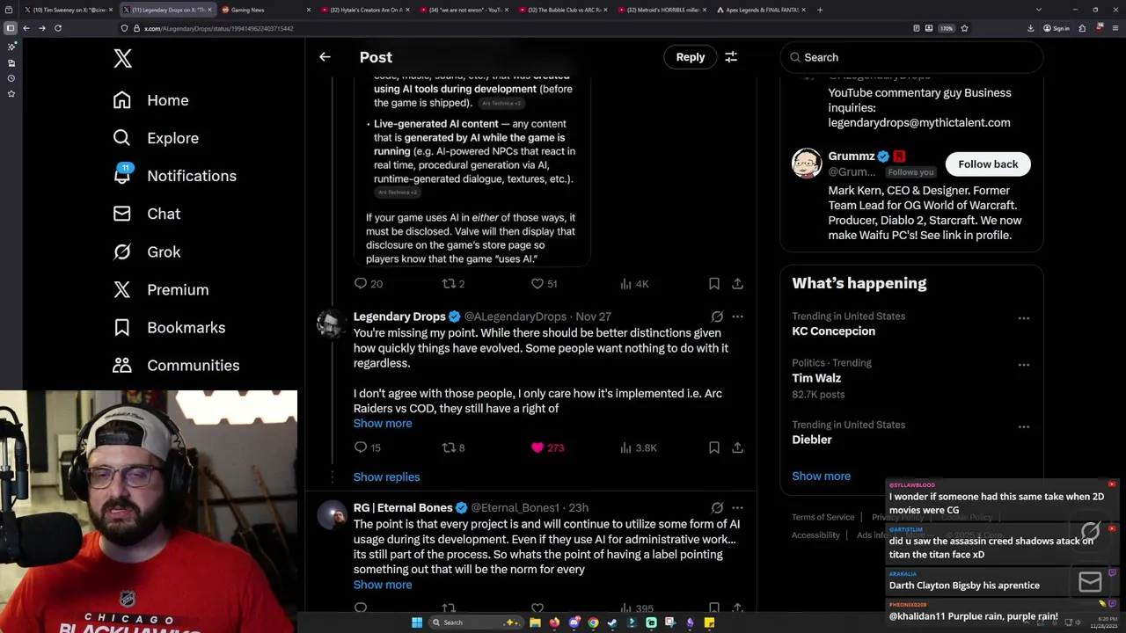Switch to Hytale's Creators YouTube tab
Image resolution: width=1126 pixels, height=633 pixels.
click(363, 10)
